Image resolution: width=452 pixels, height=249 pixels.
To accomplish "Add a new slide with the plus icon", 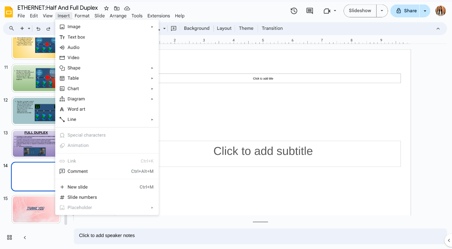I will (x=22, y=29).
